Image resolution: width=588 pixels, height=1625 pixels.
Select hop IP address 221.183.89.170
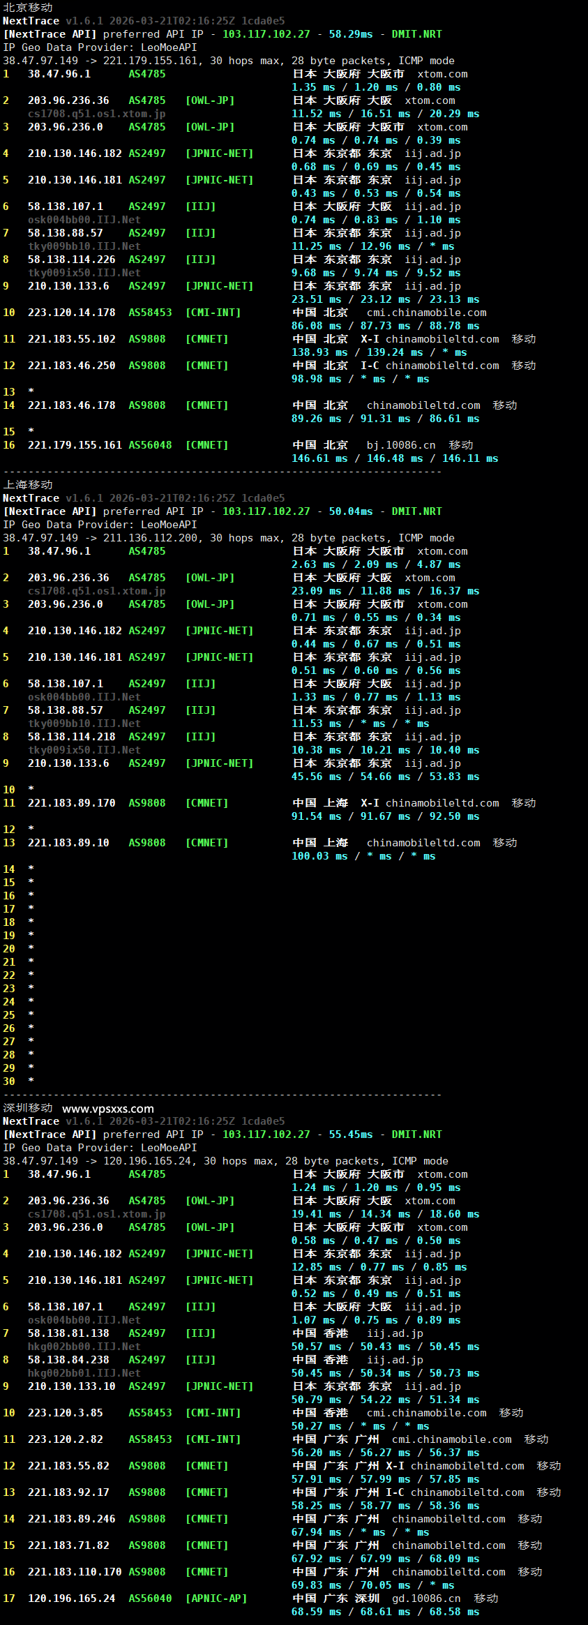[x=72, y=803]
